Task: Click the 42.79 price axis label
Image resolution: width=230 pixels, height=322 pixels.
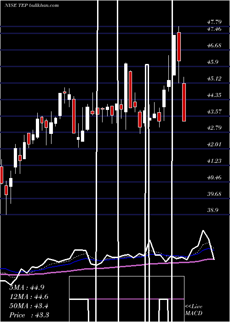Action: click(214, 128)
